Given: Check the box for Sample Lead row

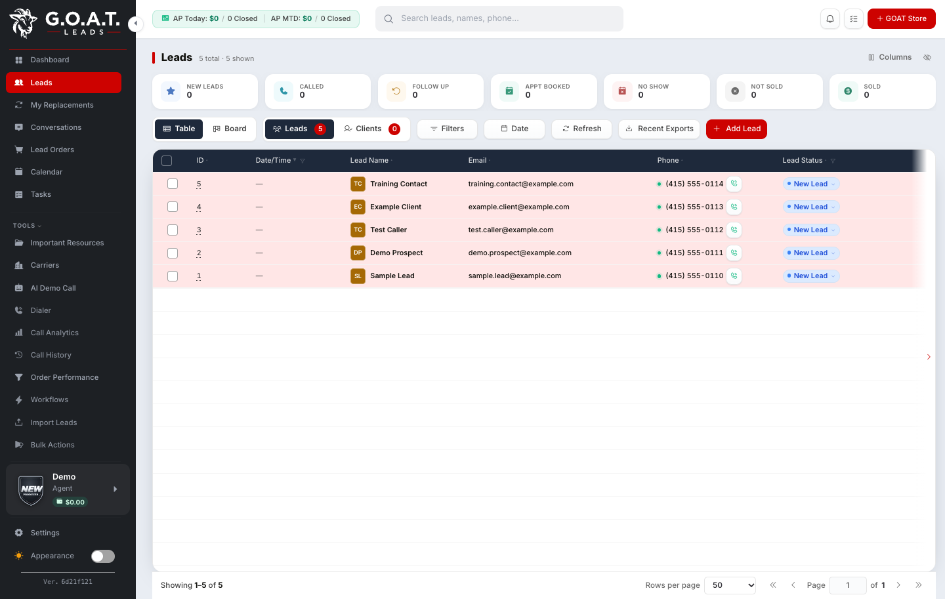Looking at the screenshot, I should pyautogui.click(x=173, y=276).
